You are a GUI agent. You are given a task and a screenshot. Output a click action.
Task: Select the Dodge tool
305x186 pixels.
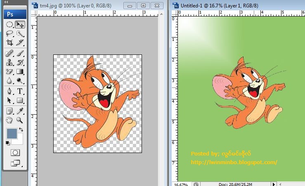coord(20,80)
